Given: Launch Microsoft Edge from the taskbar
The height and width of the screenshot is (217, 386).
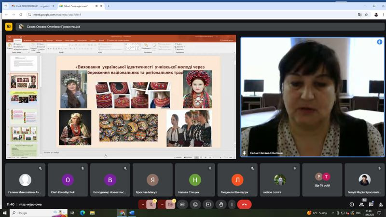Looking at the screenshot, I should (83, 213).
